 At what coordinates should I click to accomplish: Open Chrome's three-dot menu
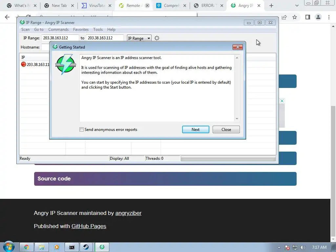click(329, 17)
